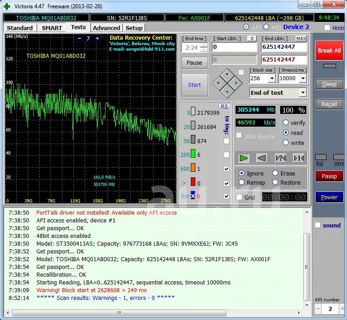This screenshot has height=320, width=347.
Task: Click the Sleep button
Action: (x=329, y=84)
